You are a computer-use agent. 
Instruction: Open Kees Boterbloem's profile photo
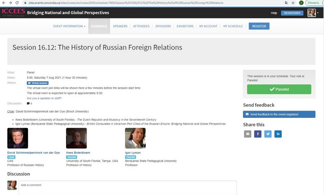pyautogui.click(x=76, y=138)
